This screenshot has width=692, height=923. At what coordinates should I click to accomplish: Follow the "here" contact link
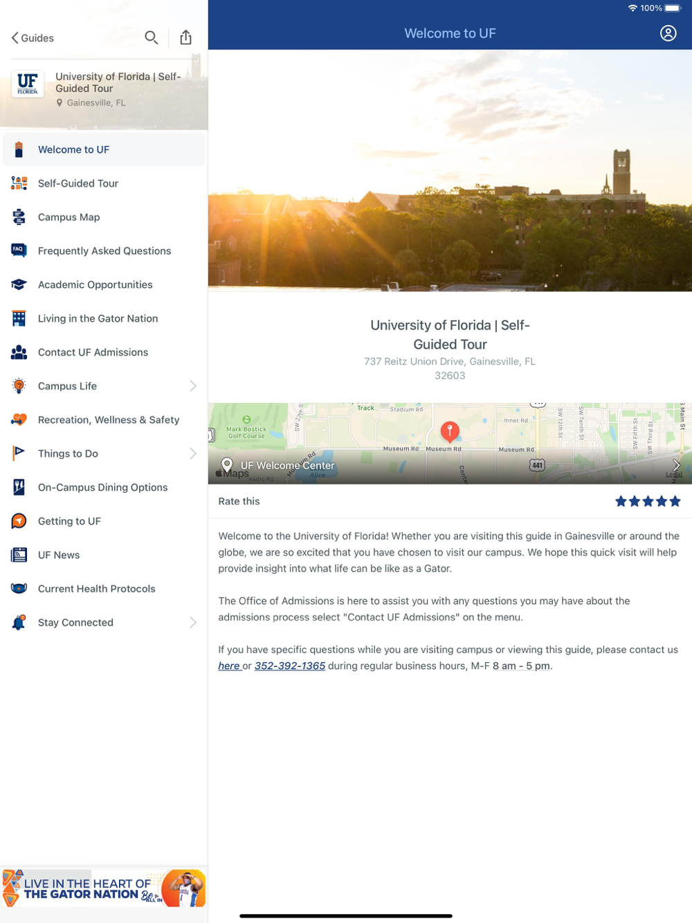coord(229,666)
